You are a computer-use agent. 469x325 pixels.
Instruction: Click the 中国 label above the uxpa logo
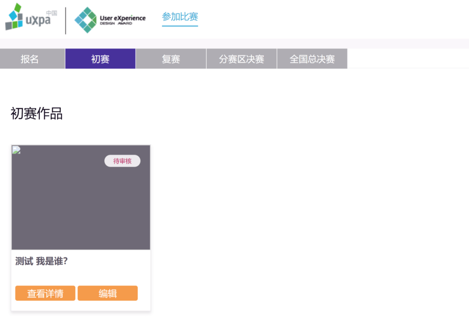[x=51, y=13]
